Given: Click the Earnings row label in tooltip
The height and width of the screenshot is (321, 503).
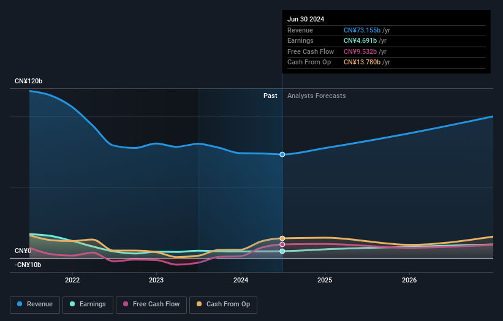Looking at the screenshot, I should point(300,40).
